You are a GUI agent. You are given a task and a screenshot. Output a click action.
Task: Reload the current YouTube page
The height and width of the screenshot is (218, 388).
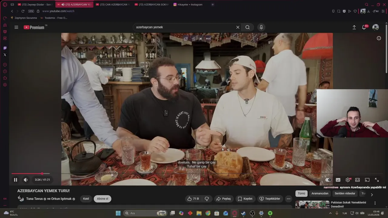pos(23,11)
